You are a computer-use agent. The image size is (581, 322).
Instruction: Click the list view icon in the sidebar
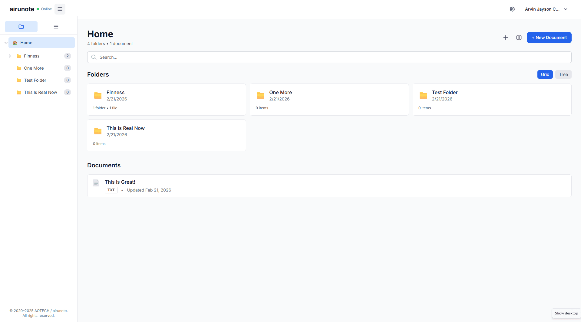click(x=56, y=27)
